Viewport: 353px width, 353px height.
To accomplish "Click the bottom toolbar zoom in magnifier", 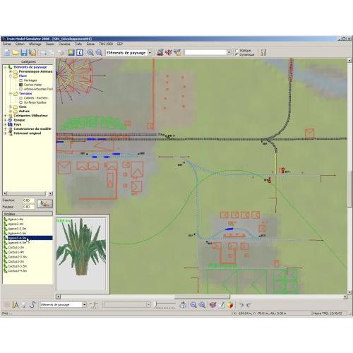I will pos(202,305).
